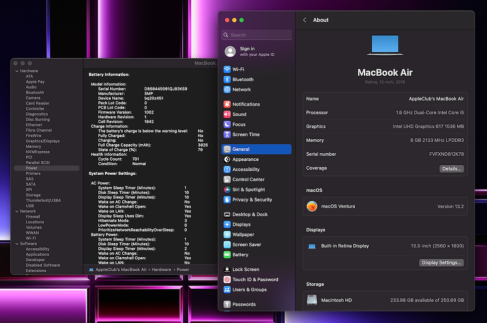Go back with the chevron beside About

(x=305, y=20)
